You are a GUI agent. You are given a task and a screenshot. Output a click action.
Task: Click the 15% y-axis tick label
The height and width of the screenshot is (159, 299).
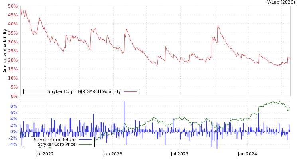[12, 69]
